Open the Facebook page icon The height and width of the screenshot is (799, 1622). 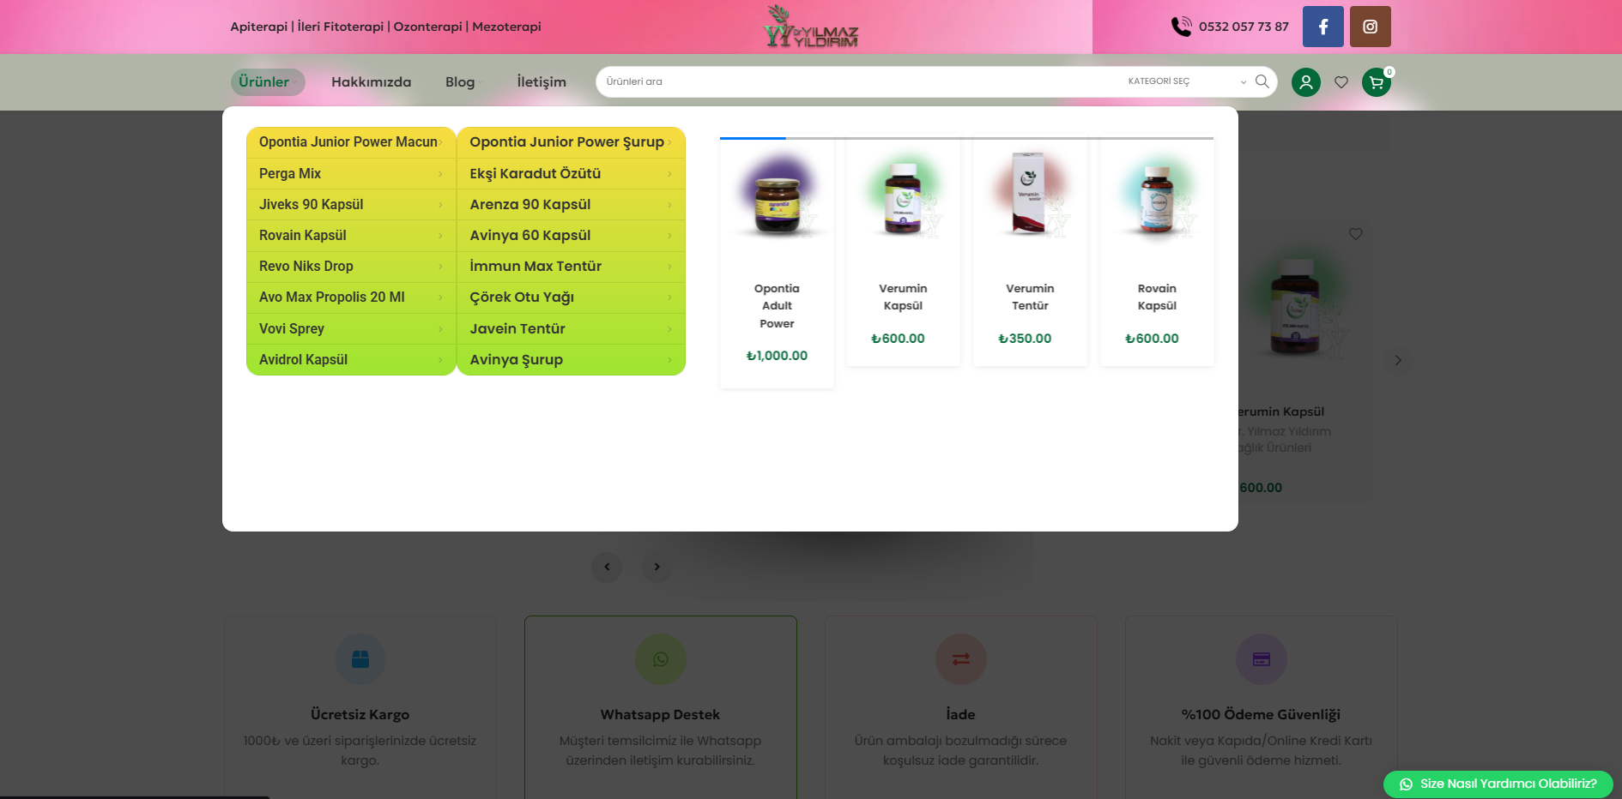(x=1322, y=27)
